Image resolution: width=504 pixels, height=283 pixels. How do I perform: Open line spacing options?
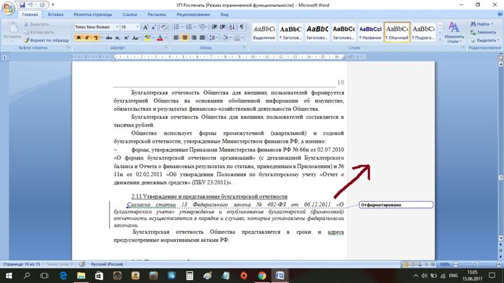[213, 38]
